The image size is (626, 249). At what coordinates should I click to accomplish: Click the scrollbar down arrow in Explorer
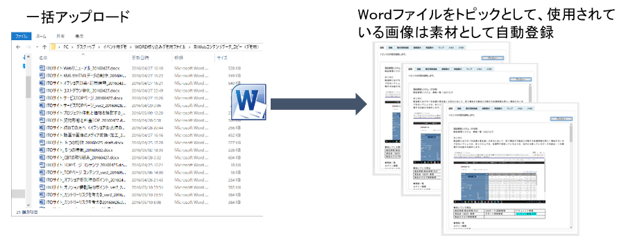pos(28,205)
